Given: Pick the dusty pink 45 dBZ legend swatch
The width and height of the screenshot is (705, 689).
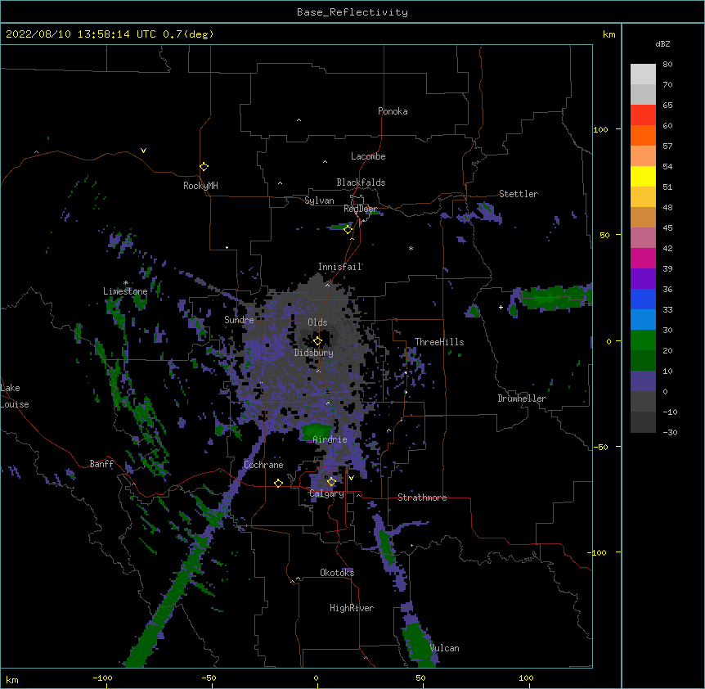Looking at the screenshot, I should coord(643,237).
